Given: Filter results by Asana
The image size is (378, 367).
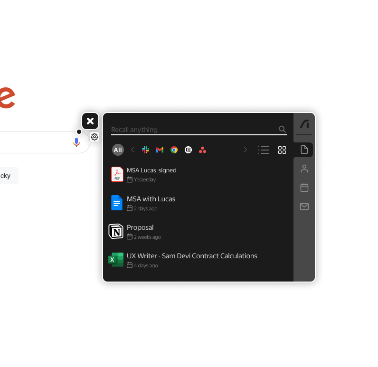Looking at the screenshot, I should tap(202, 150).
